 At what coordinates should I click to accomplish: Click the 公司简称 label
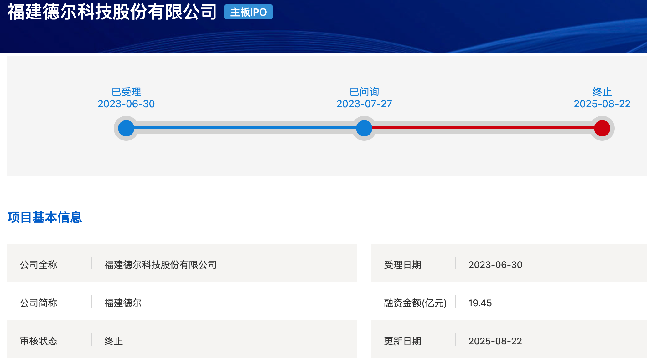pyautogui.click(x=39, y=303)
